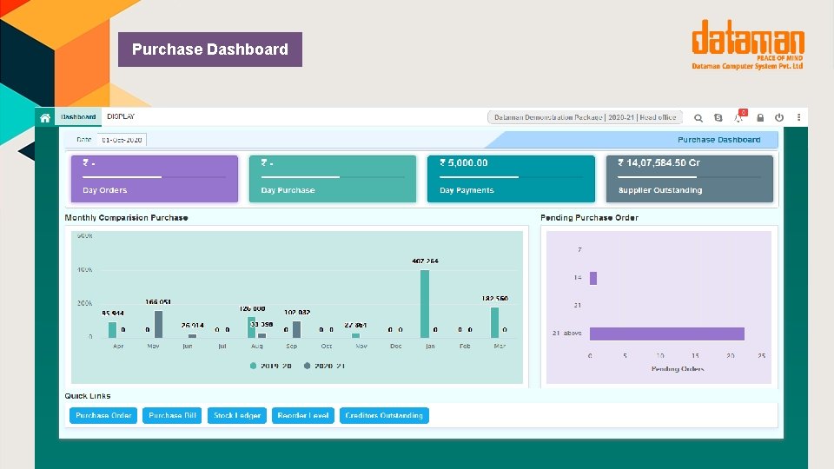
Task: Open Reorder Level quick link
Action: [x=303, y=415]
